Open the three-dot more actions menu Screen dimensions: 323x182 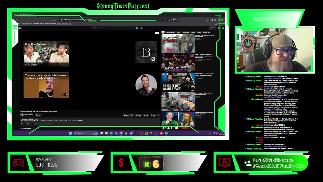tap(159, 115)
